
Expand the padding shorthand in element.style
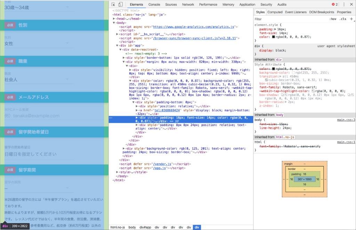point(275,29)
